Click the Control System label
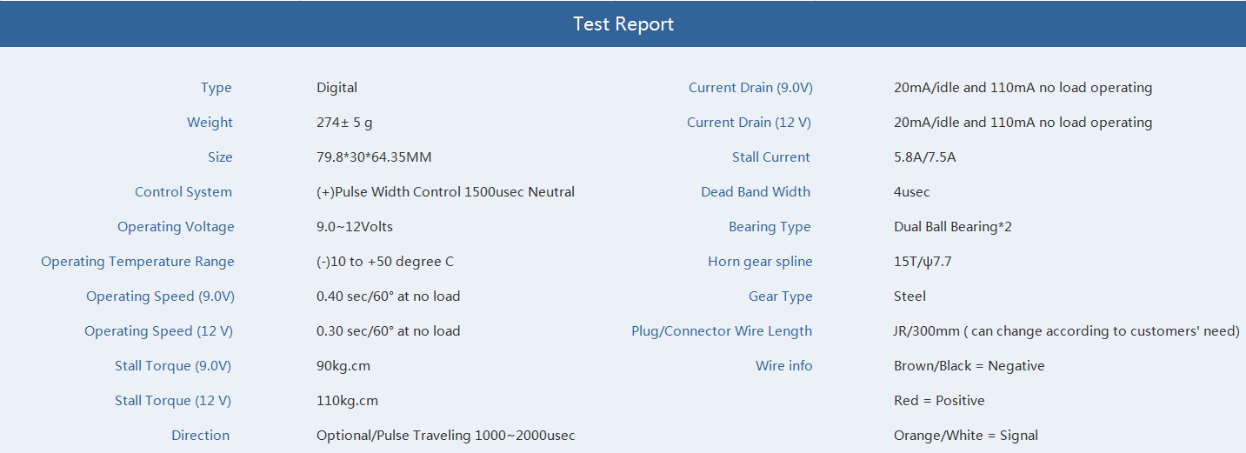1246x453 pixels. tap(183, 192)
